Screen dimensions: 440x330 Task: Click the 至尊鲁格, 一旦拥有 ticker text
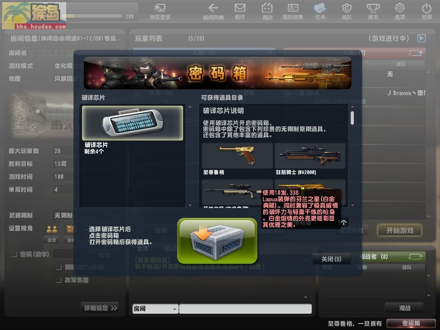tap(354, 324)
